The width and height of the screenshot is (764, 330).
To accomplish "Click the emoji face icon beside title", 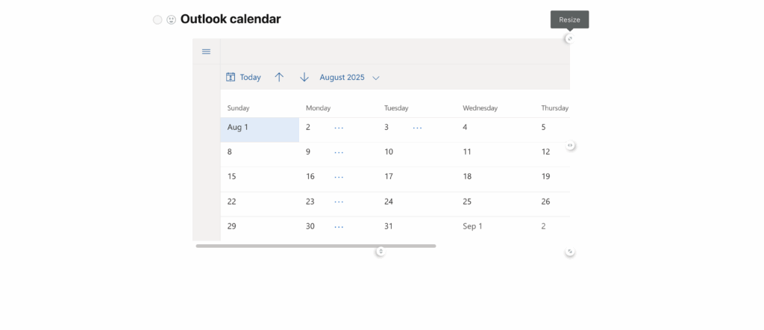I will 172,19.
